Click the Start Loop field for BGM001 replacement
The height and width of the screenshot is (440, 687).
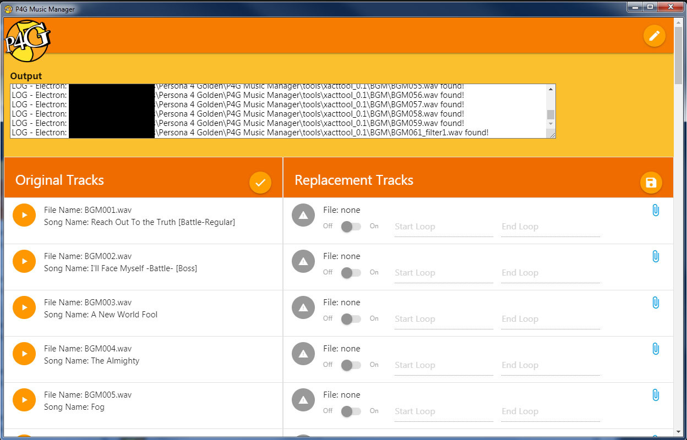pyautogui.click(x=444, y=228)
